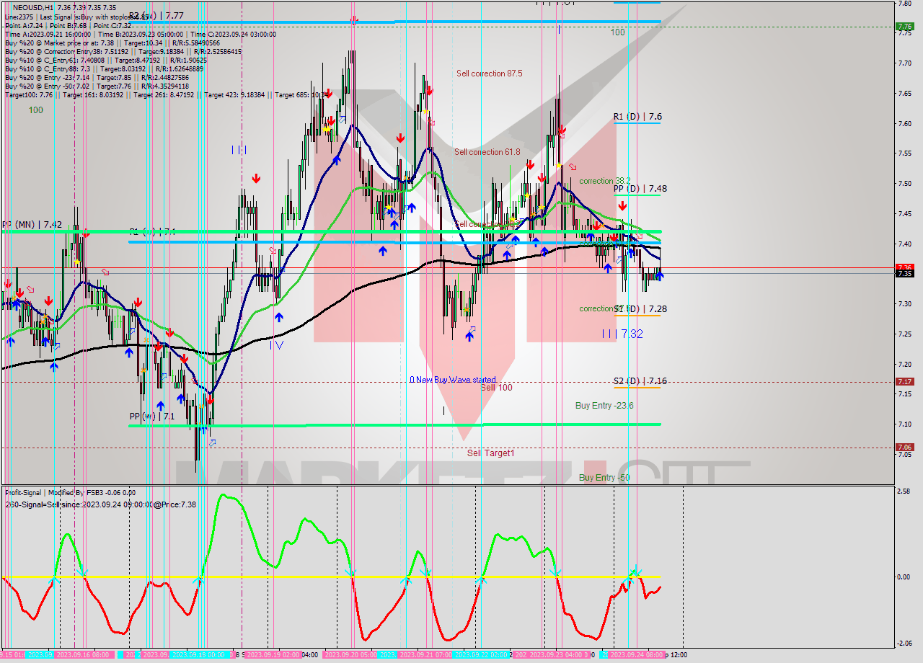This screenshot has width=923, height=663.
Task: Select the 2023.09.24 08:00 time label
Action: [x=637, y=655]
